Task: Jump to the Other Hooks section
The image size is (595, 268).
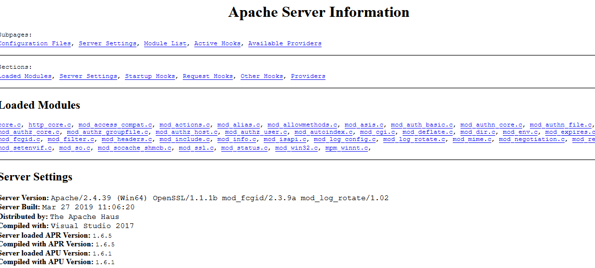Action: [262, 76]
